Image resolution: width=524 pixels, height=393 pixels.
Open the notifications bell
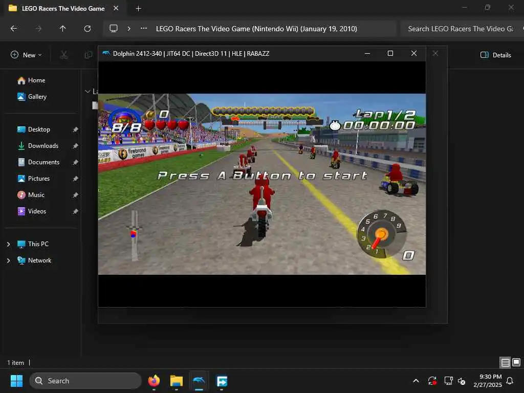510,381
